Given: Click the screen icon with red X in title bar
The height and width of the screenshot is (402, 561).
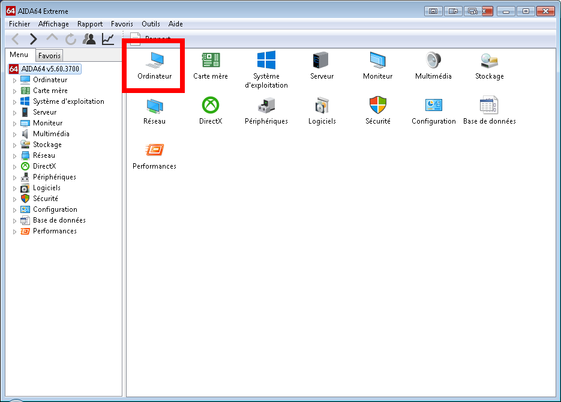Looking at the screenshot, I should (479, 11).
